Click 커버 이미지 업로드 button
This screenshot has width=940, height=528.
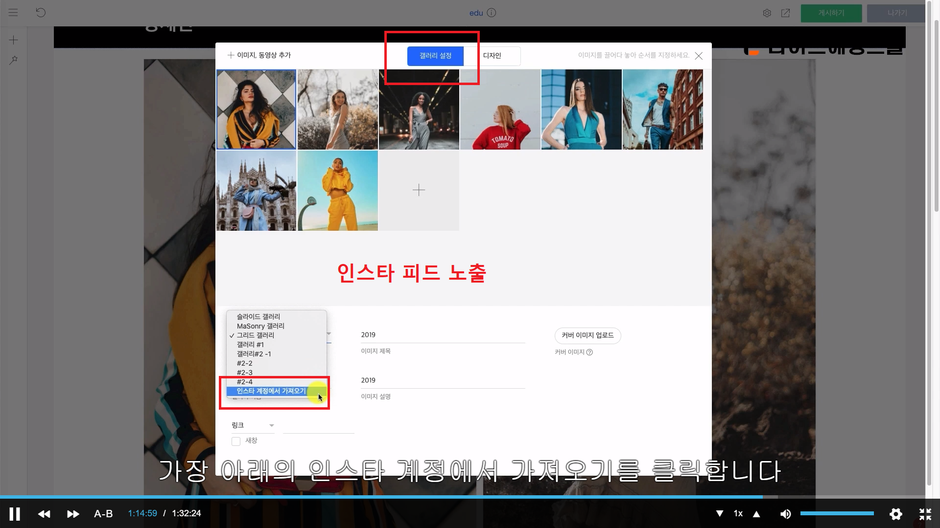tap(587, 335)
